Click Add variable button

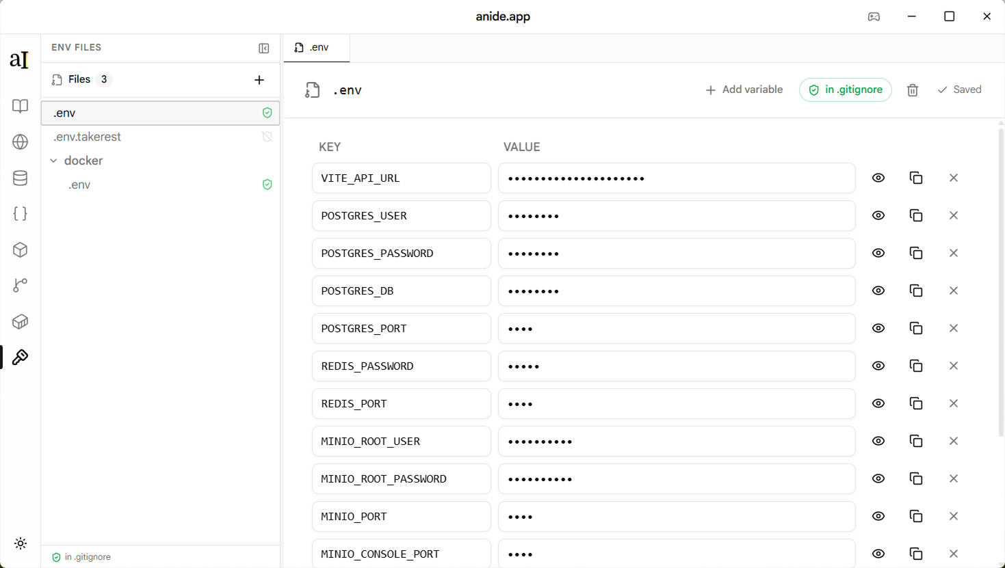coord(744,90)
